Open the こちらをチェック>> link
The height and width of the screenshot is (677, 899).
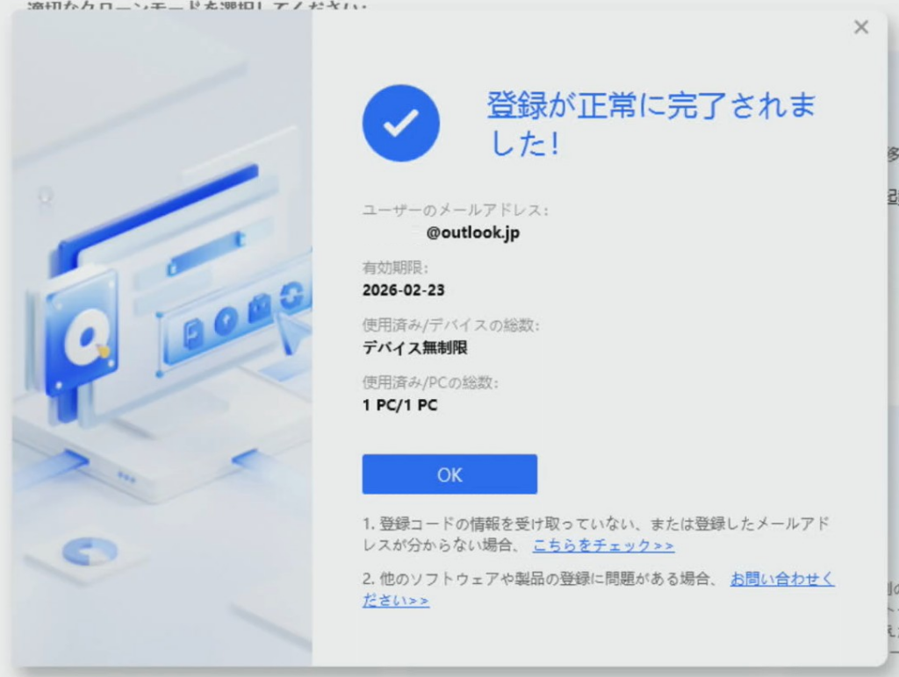pos(603,545)
